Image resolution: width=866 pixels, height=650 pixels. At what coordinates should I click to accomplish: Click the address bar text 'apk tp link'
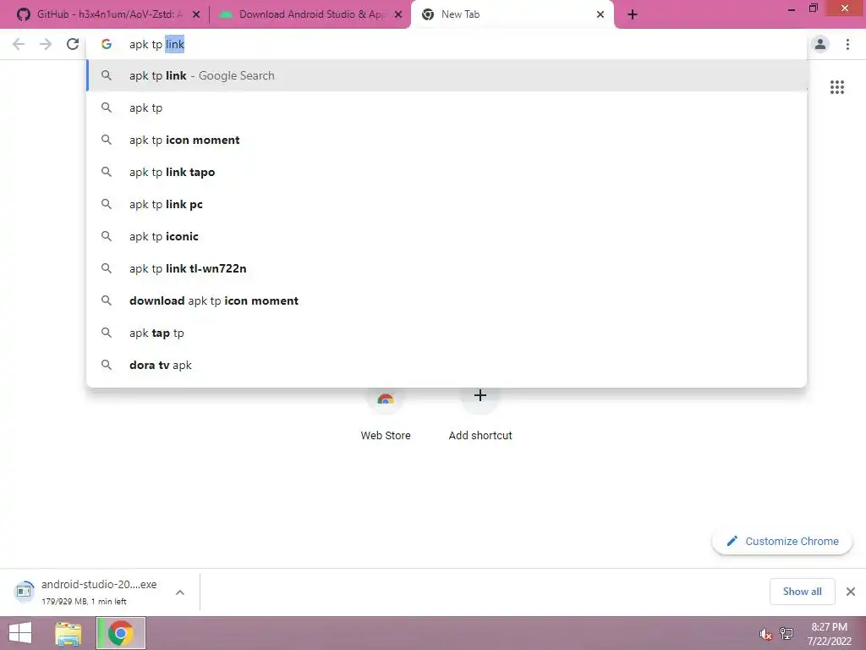click(x=156, y=44)
